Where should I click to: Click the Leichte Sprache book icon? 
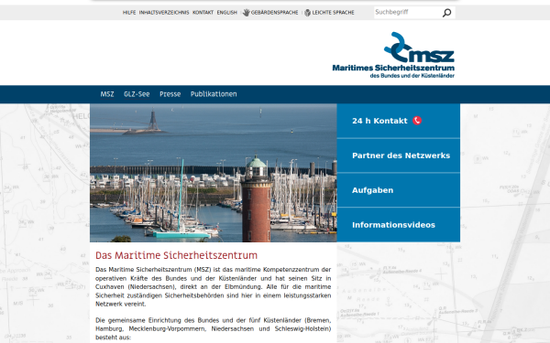[308, 13]
